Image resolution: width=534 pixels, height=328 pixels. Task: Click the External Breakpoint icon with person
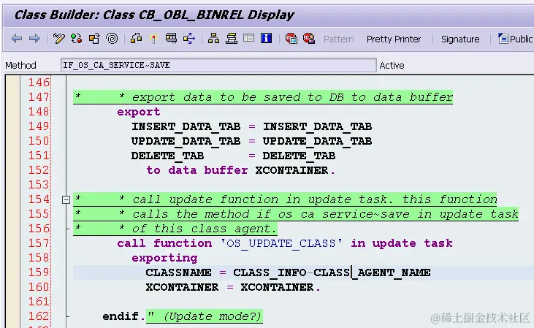click(x=309, y=39)
